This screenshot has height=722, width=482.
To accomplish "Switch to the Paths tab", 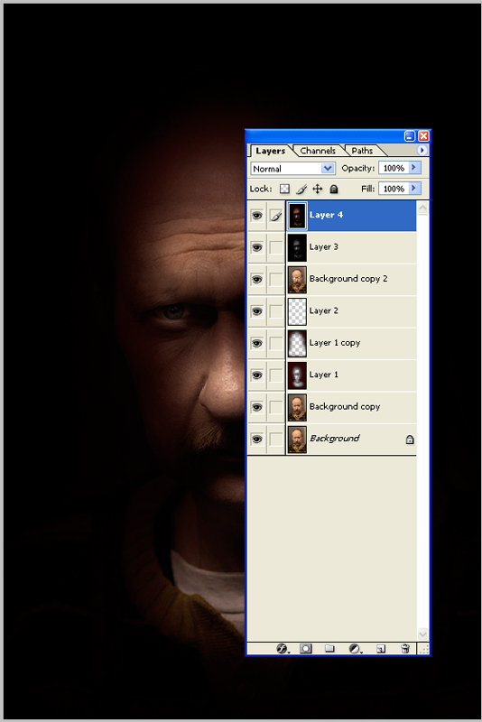I will click(x=362, y=151).
